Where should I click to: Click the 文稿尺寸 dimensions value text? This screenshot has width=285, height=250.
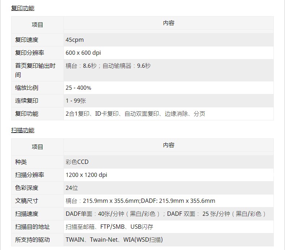[140, 201]
